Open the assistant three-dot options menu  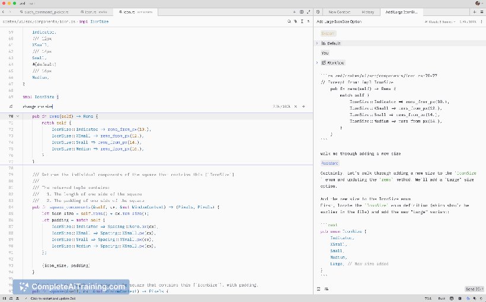coord(481,22)
